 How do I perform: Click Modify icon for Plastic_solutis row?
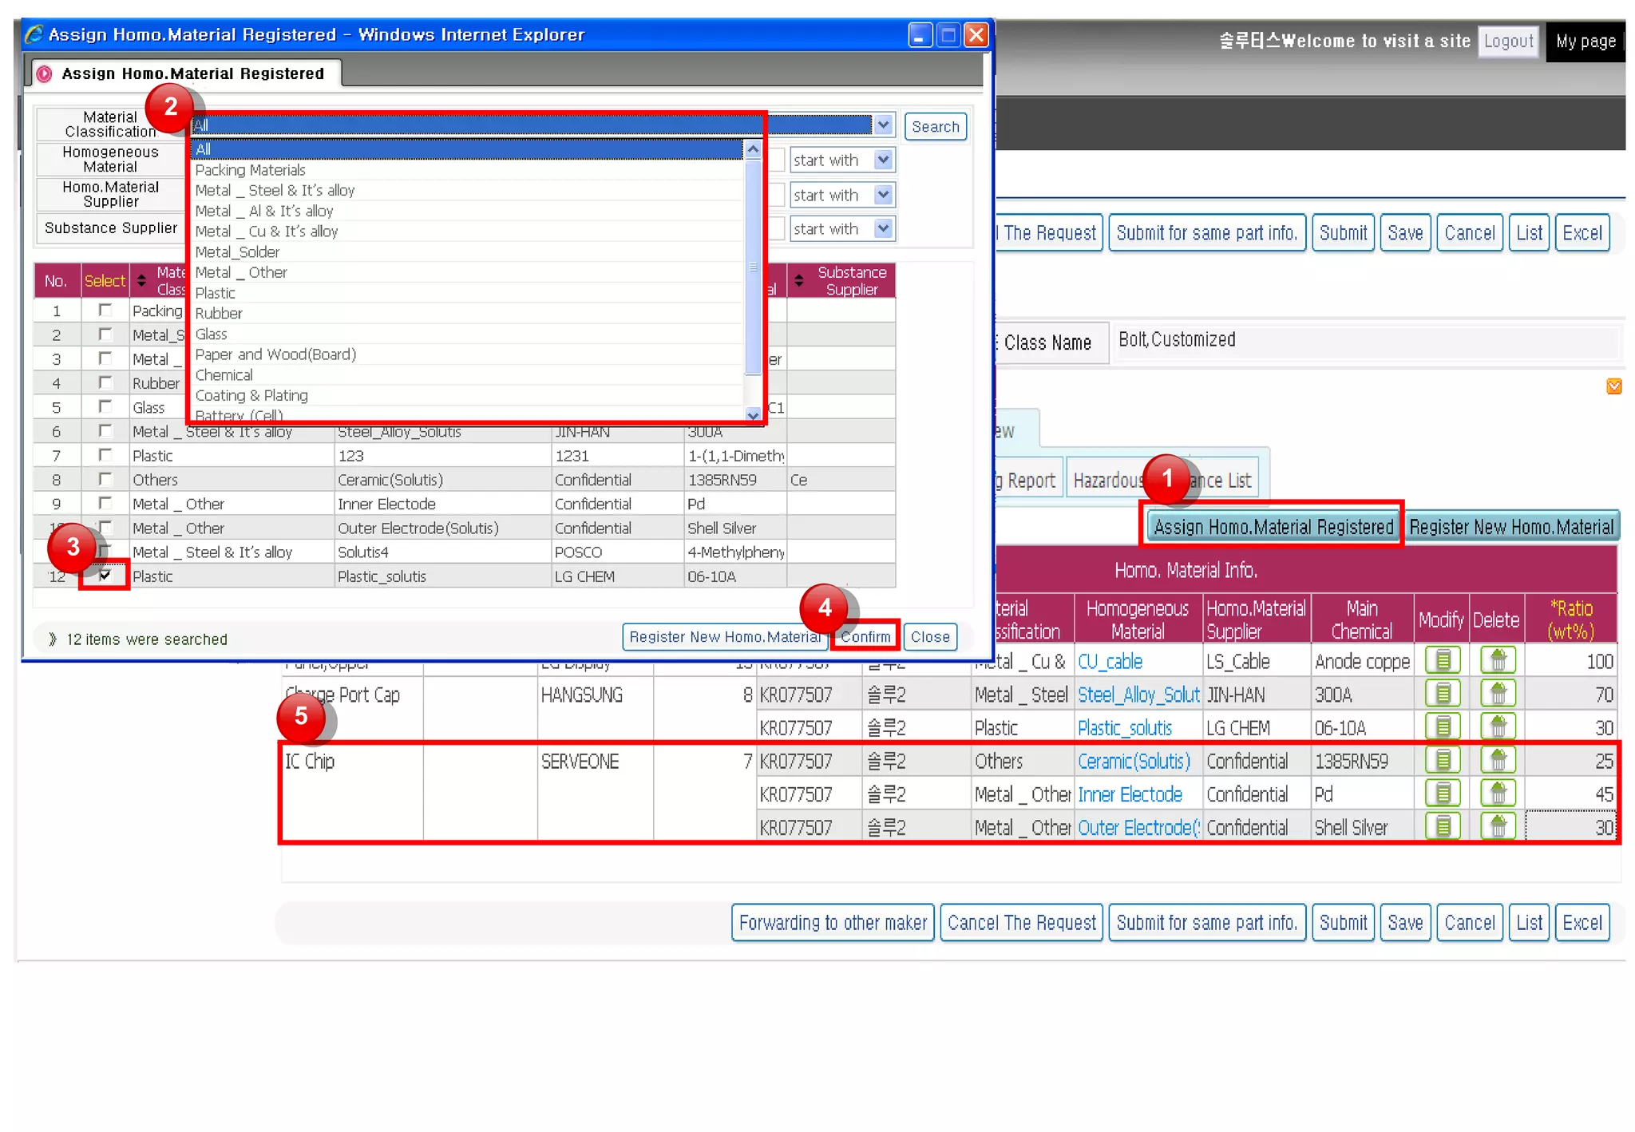click(x=1442, y=727)
